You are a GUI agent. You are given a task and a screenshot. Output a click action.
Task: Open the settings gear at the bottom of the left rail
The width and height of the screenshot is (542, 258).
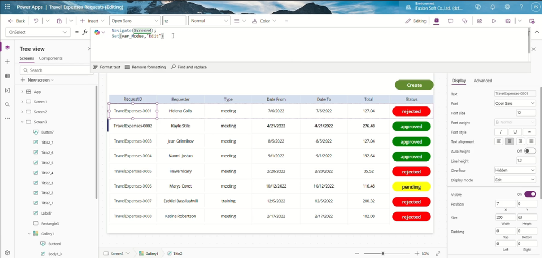click(x=7, y=253)
